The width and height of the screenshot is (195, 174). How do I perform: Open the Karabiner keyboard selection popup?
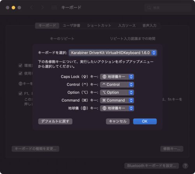113,53
